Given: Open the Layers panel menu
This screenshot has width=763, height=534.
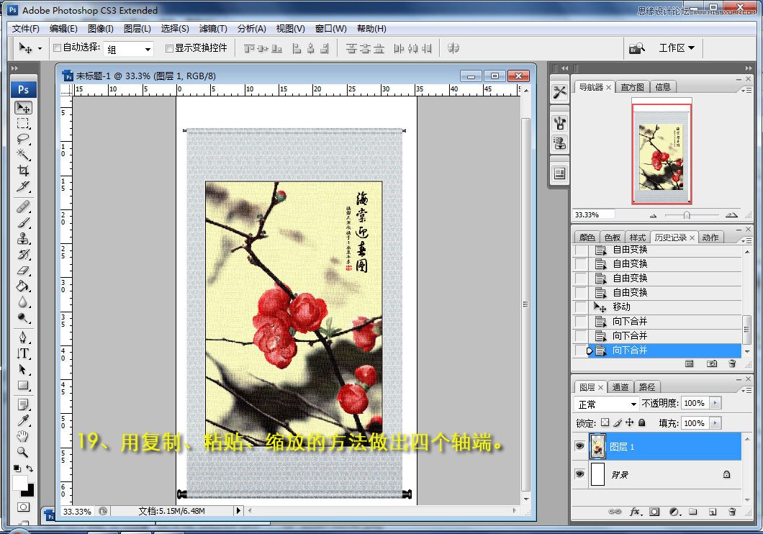Looking at the screenshot, I should tap(746, 390).
